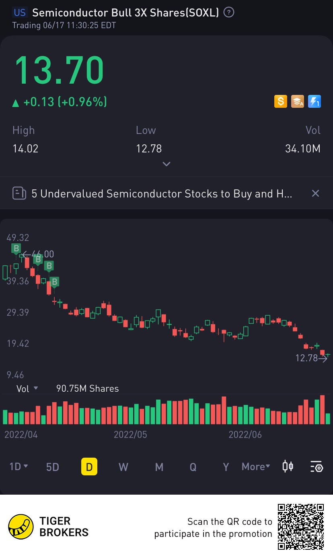
Task: Open the 1D timeframe dropdown
Action: tap(18, 467)
